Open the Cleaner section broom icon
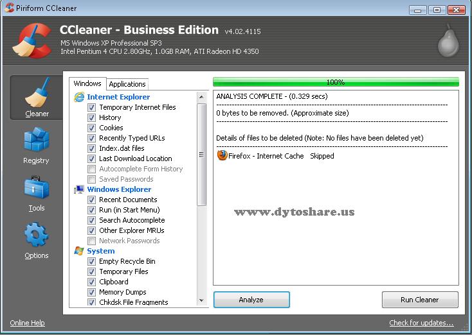472x335 pixels. click(37, 93)
